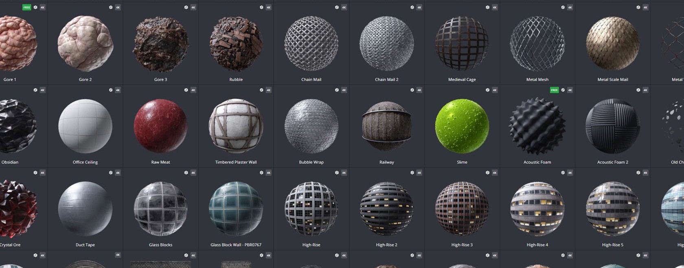Click the Substance icon on the High-Rise 3 card

487,172
